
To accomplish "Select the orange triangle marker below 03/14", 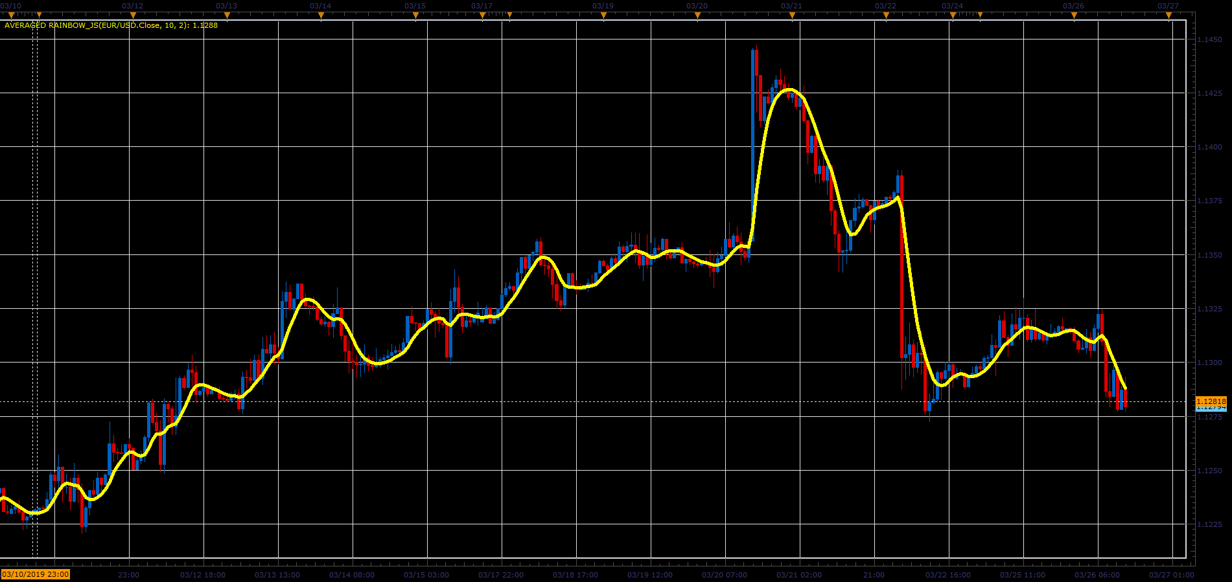I will (x=321, y=15).
